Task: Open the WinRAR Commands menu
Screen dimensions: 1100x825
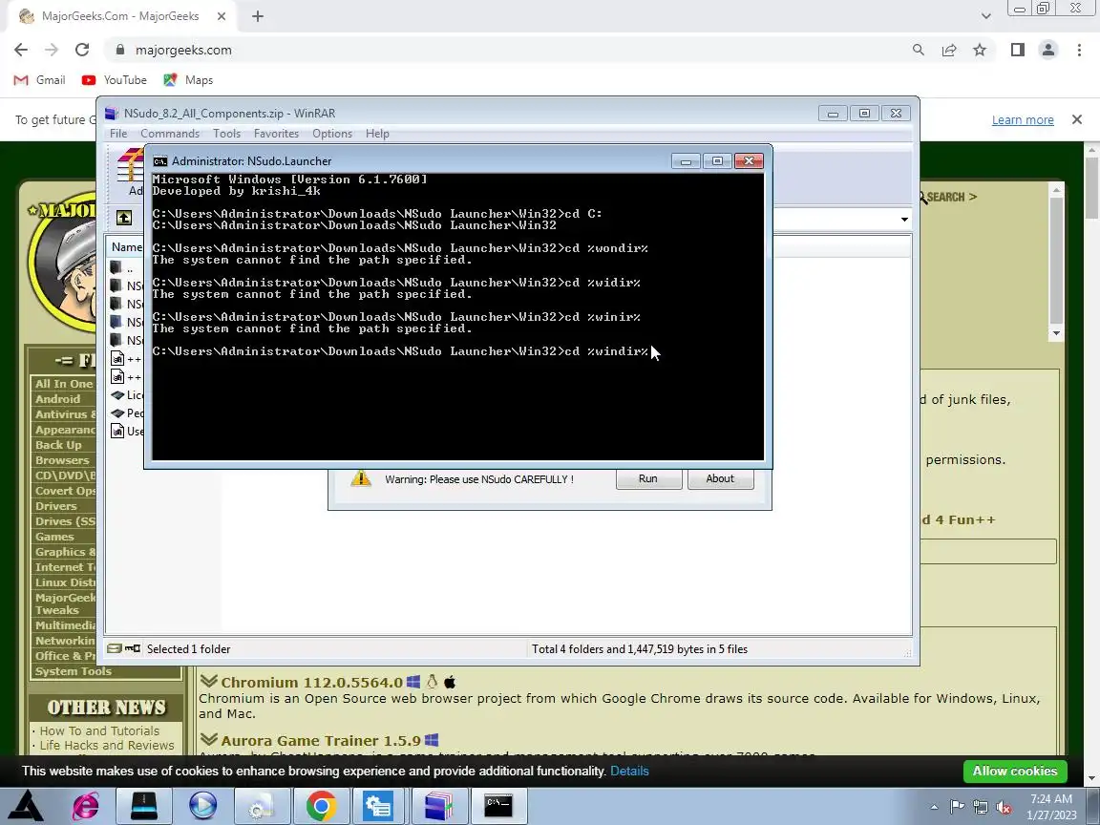Action: [x=170, y=134]
